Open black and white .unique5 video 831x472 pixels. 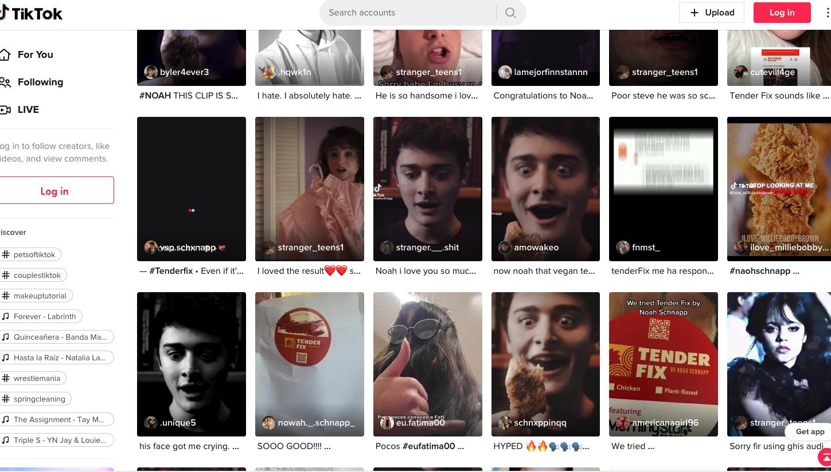pos(192,364)
